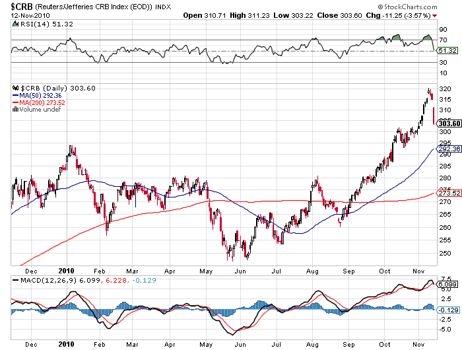Viewport: 462px width, 350px height.
Task: Click the Open 310.71 value
Action: [205, 15]
